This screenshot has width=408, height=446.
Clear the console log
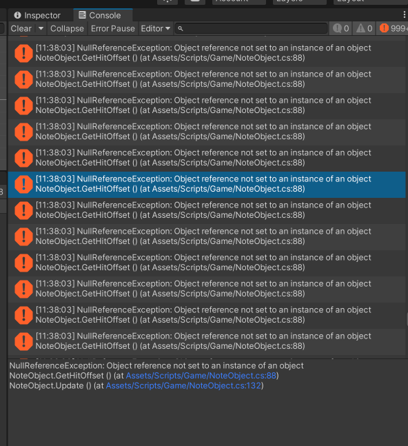(21, 28)
